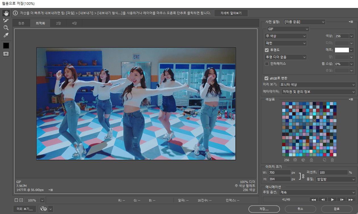Click the optimized image preview
358x214 pixels.
[x=136, y=104]
